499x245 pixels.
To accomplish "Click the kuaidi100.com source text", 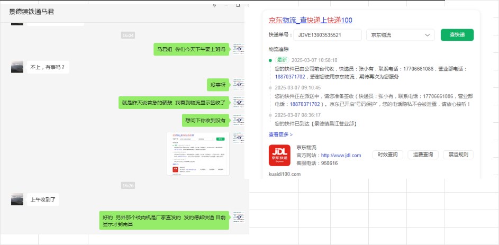I will tap(285, 174).
